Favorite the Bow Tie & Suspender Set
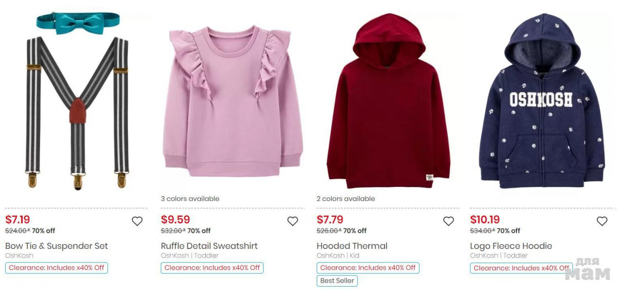The image size is (620, 289). [x=137, y=221]
